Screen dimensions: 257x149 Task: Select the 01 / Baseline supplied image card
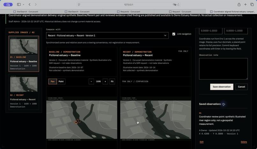24,54
